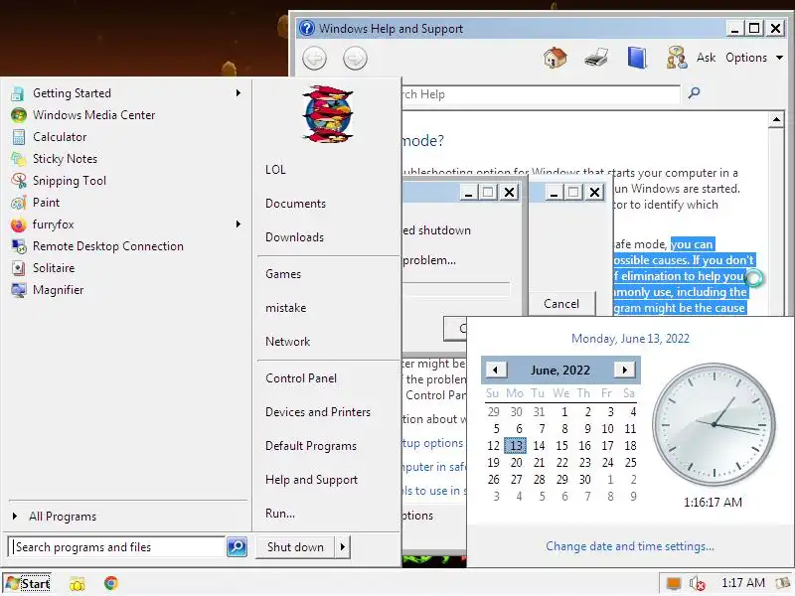
Task: Open Devices and Printers
Action: (318, 412)
